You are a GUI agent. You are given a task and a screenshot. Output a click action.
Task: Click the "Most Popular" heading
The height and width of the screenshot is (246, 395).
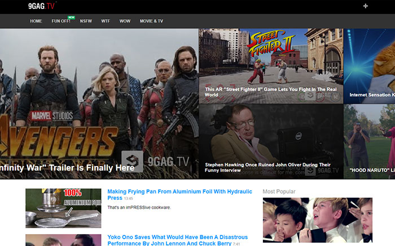(279, 191)
